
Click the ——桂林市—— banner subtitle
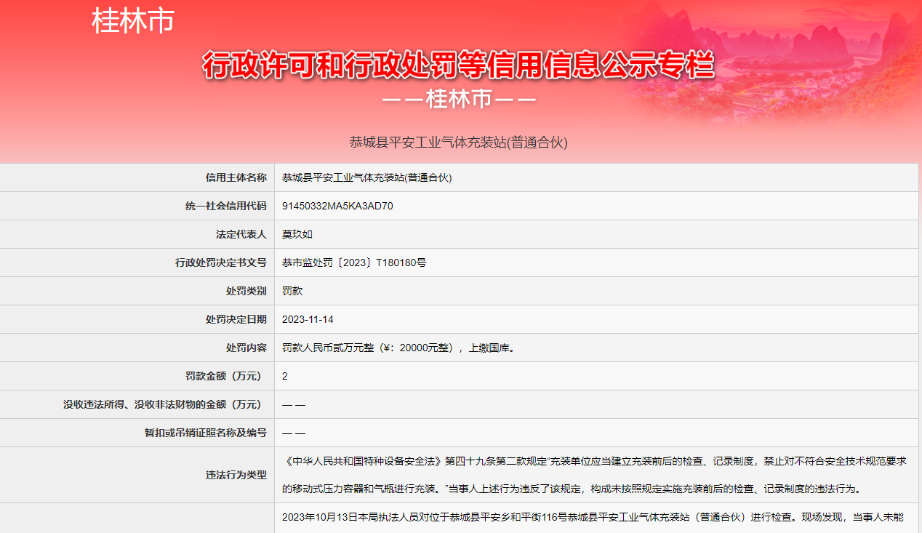459,100
